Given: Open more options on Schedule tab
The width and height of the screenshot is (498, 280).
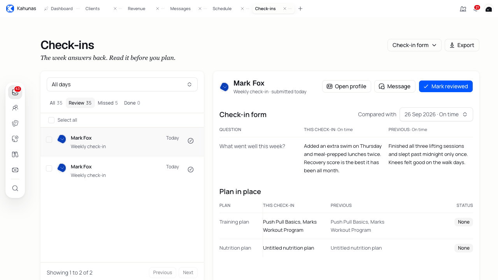Looking at the screenshot, I should 248,9.
